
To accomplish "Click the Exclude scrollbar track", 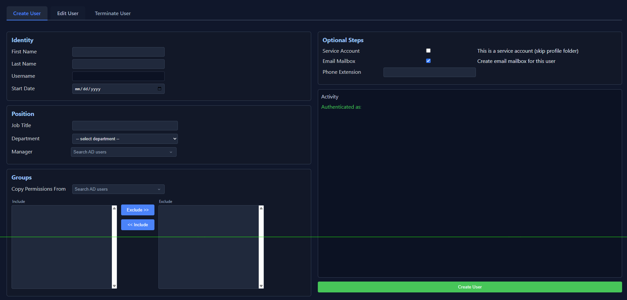I will [x=261, y=247].
